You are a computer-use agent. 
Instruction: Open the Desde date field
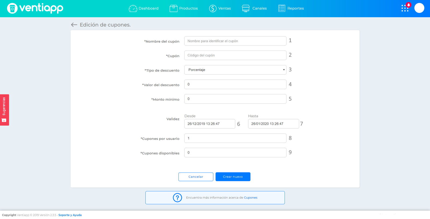click(x=210, y=124)
